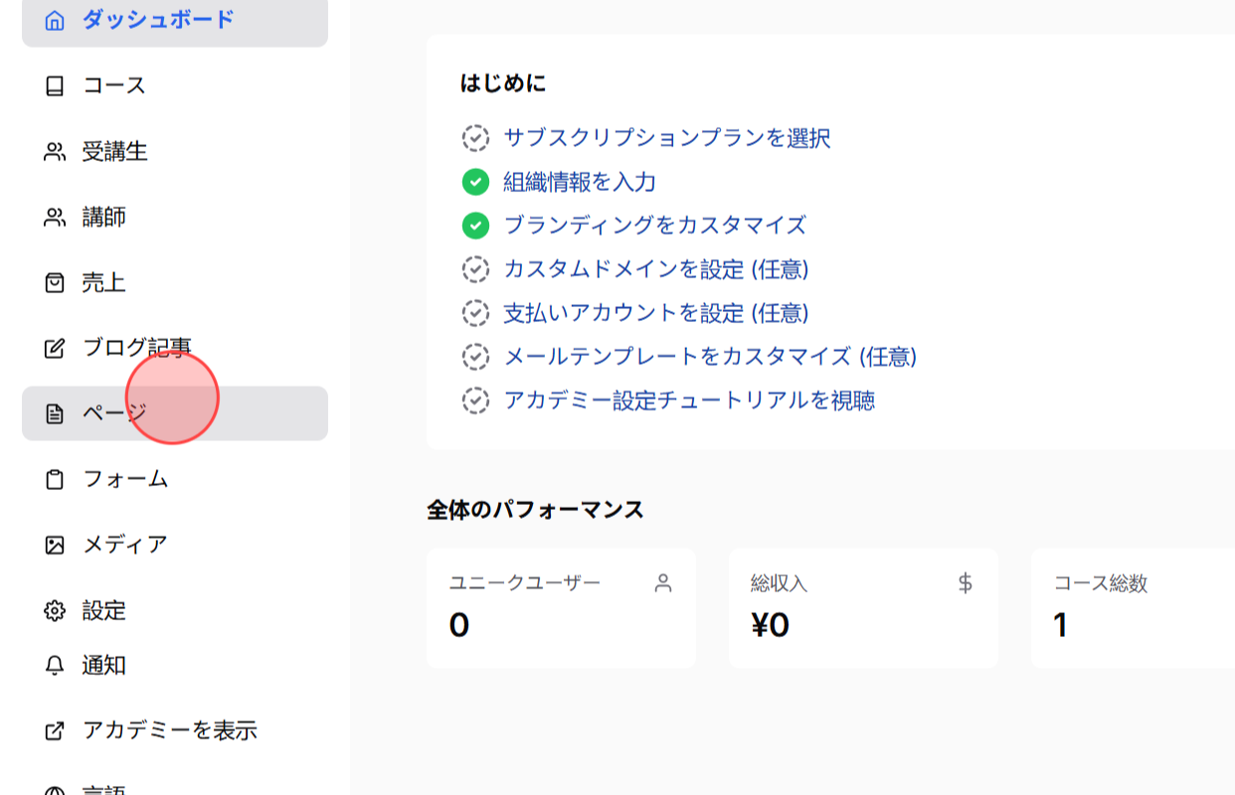Click the bell icon for 通知
Viewport: 1235px width, 795px height.
click(54, 666)
